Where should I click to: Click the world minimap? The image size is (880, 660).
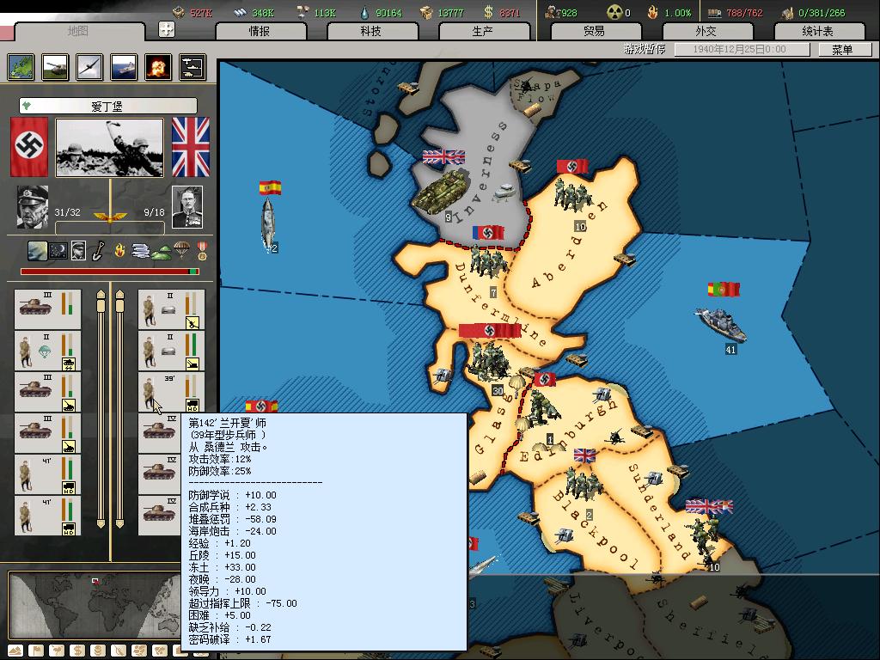(x=95, y=606)
